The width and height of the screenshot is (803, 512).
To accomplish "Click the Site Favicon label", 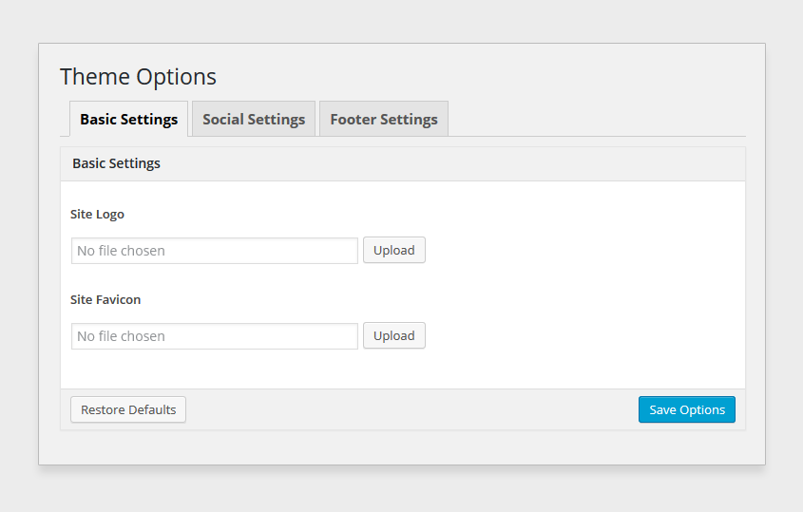I will 105,299.
